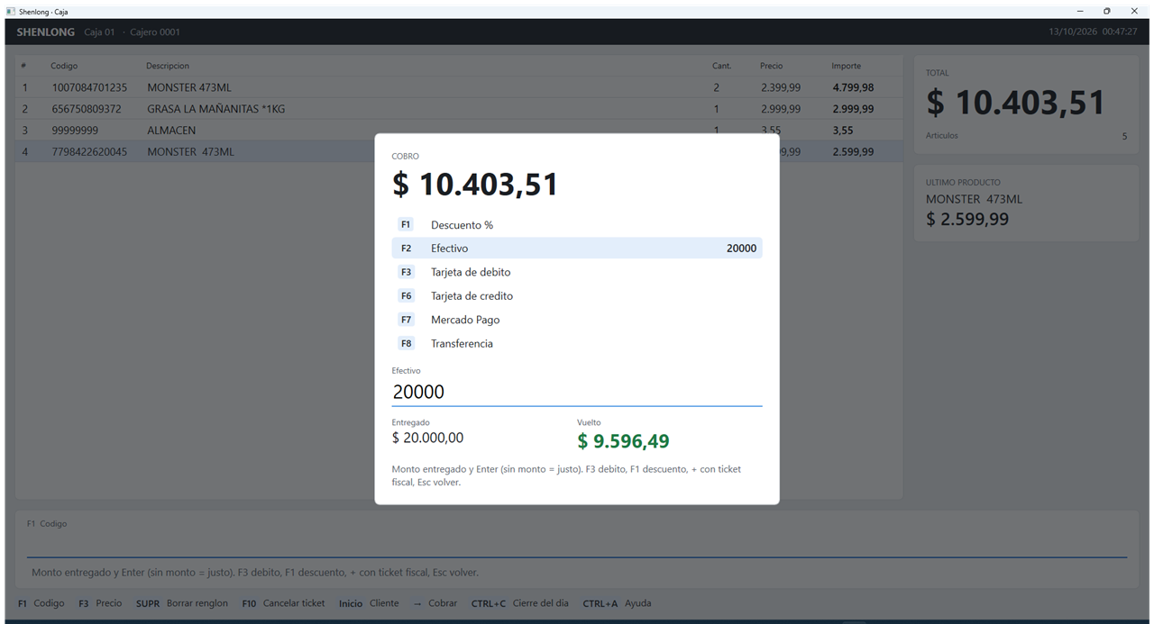Click the ULTIMO PRODUCTO price $ 2.599,99
1154x624 pixels.
tap(967, 219)
